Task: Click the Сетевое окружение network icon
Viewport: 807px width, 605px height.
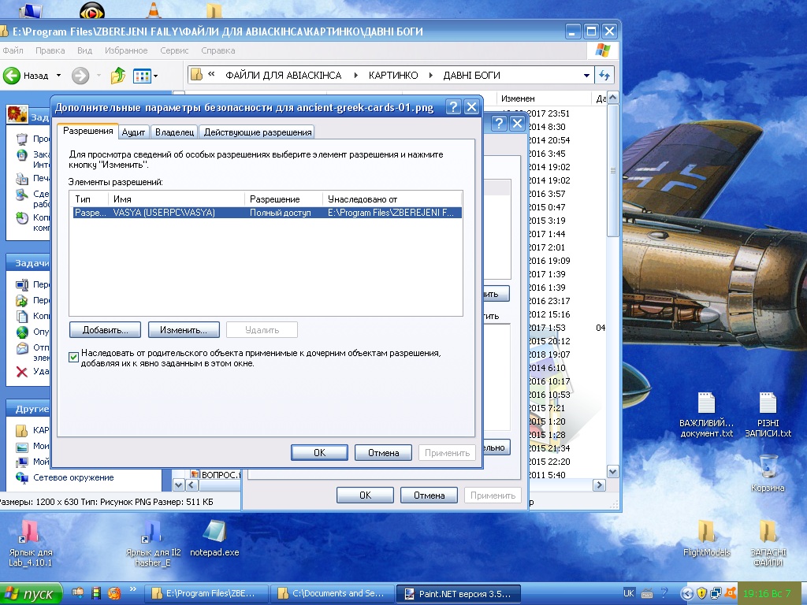Action: [22, 477]
